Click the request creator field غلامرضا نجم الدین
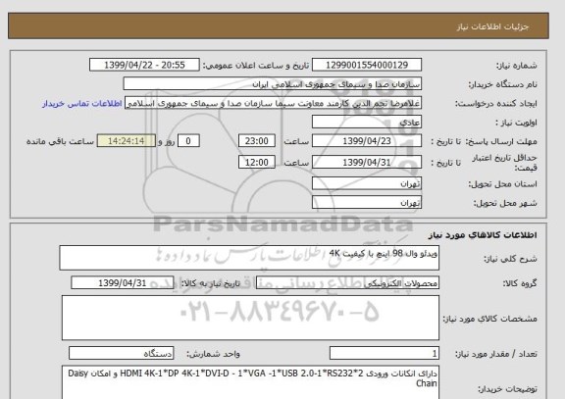565x399 pixels. click(273, 103)
